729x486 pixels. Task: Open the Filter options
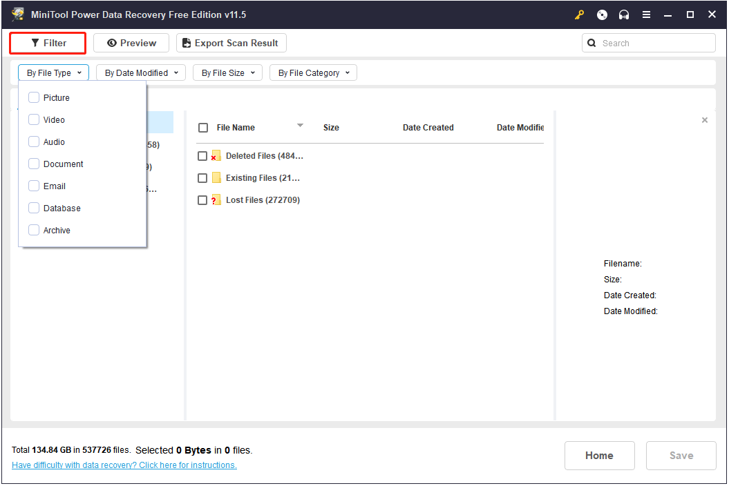pos(48,43)
